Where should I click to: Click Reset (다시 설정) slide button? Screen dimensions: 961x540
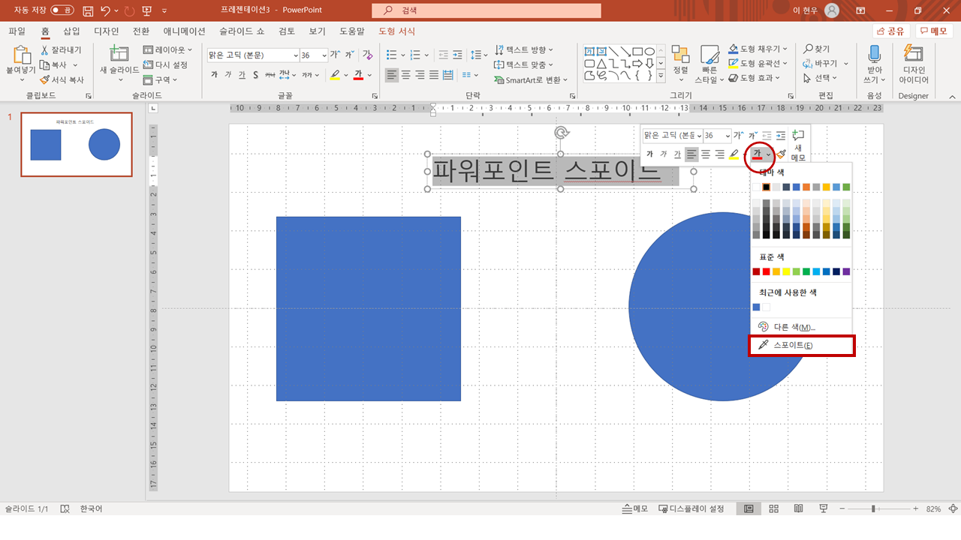point(166,64)
